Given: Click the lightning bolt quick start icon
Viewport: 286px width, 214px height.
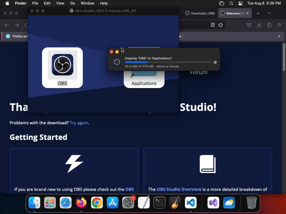Looking at the screenshot, I should (74, 164).
